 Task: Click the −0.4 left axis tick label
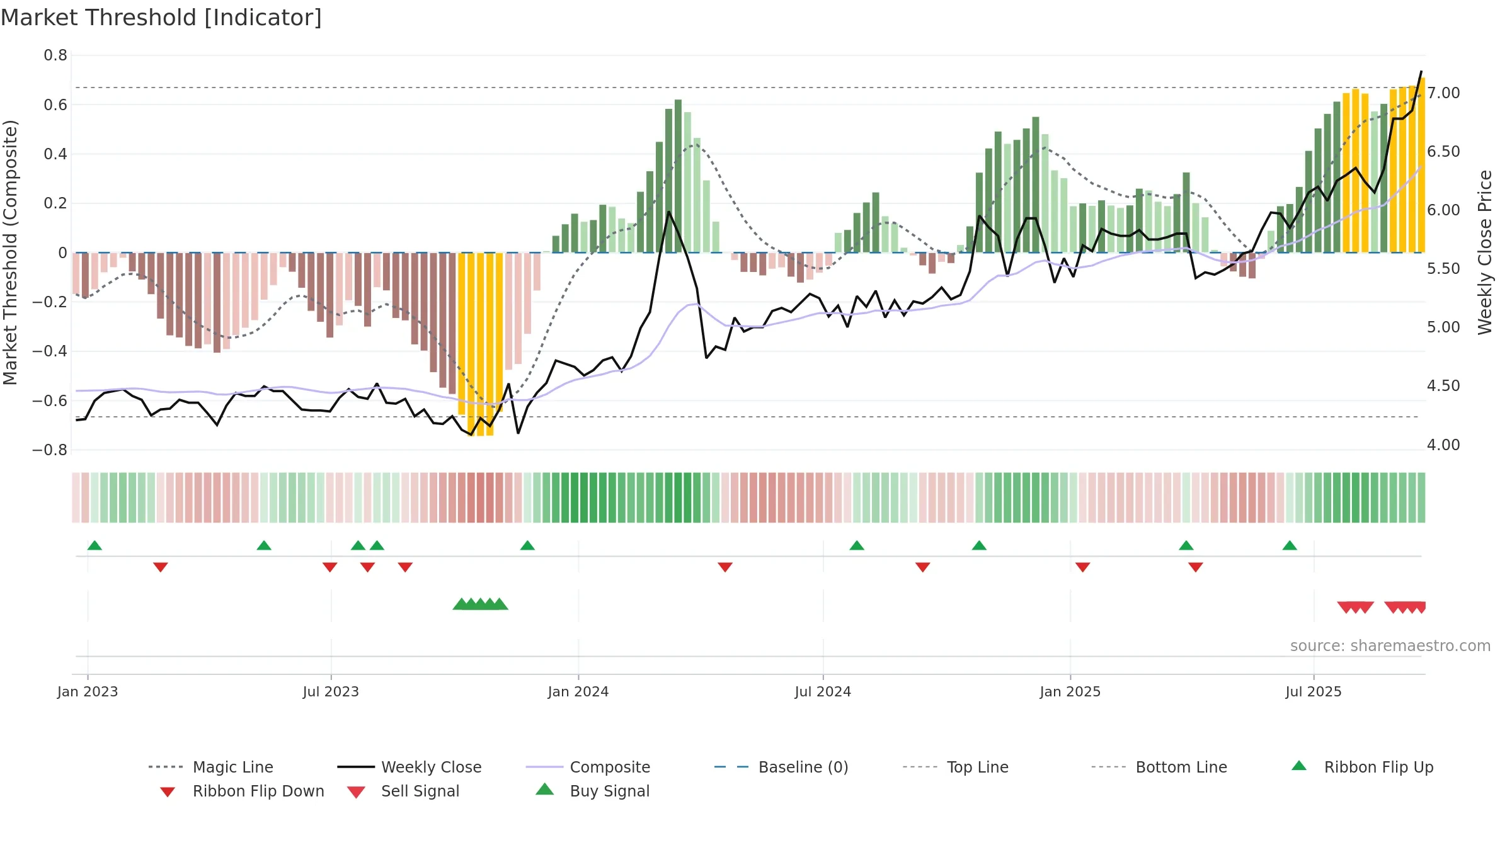tap(50, 351)
